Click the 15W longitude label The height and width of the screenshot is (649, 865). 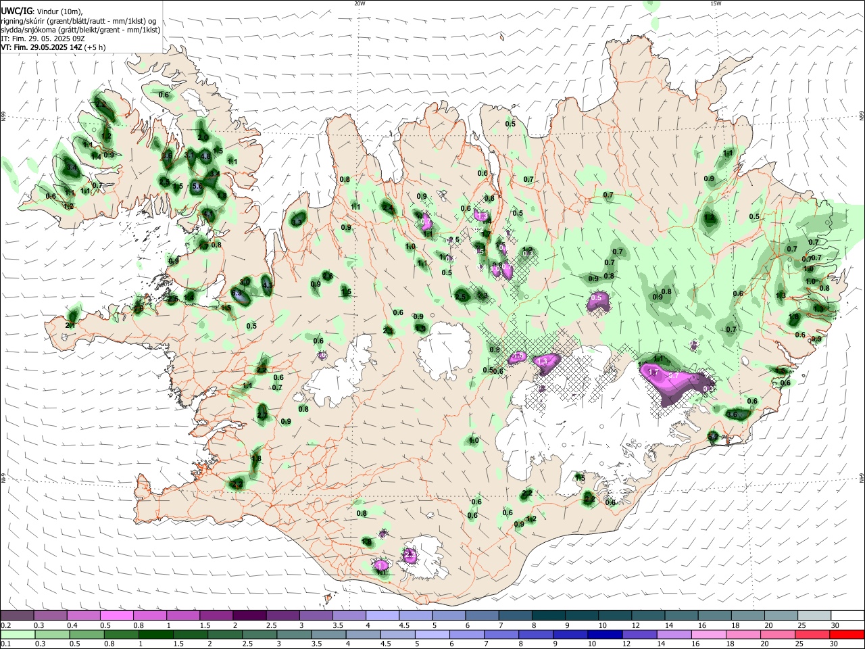[x=716, y=3]
